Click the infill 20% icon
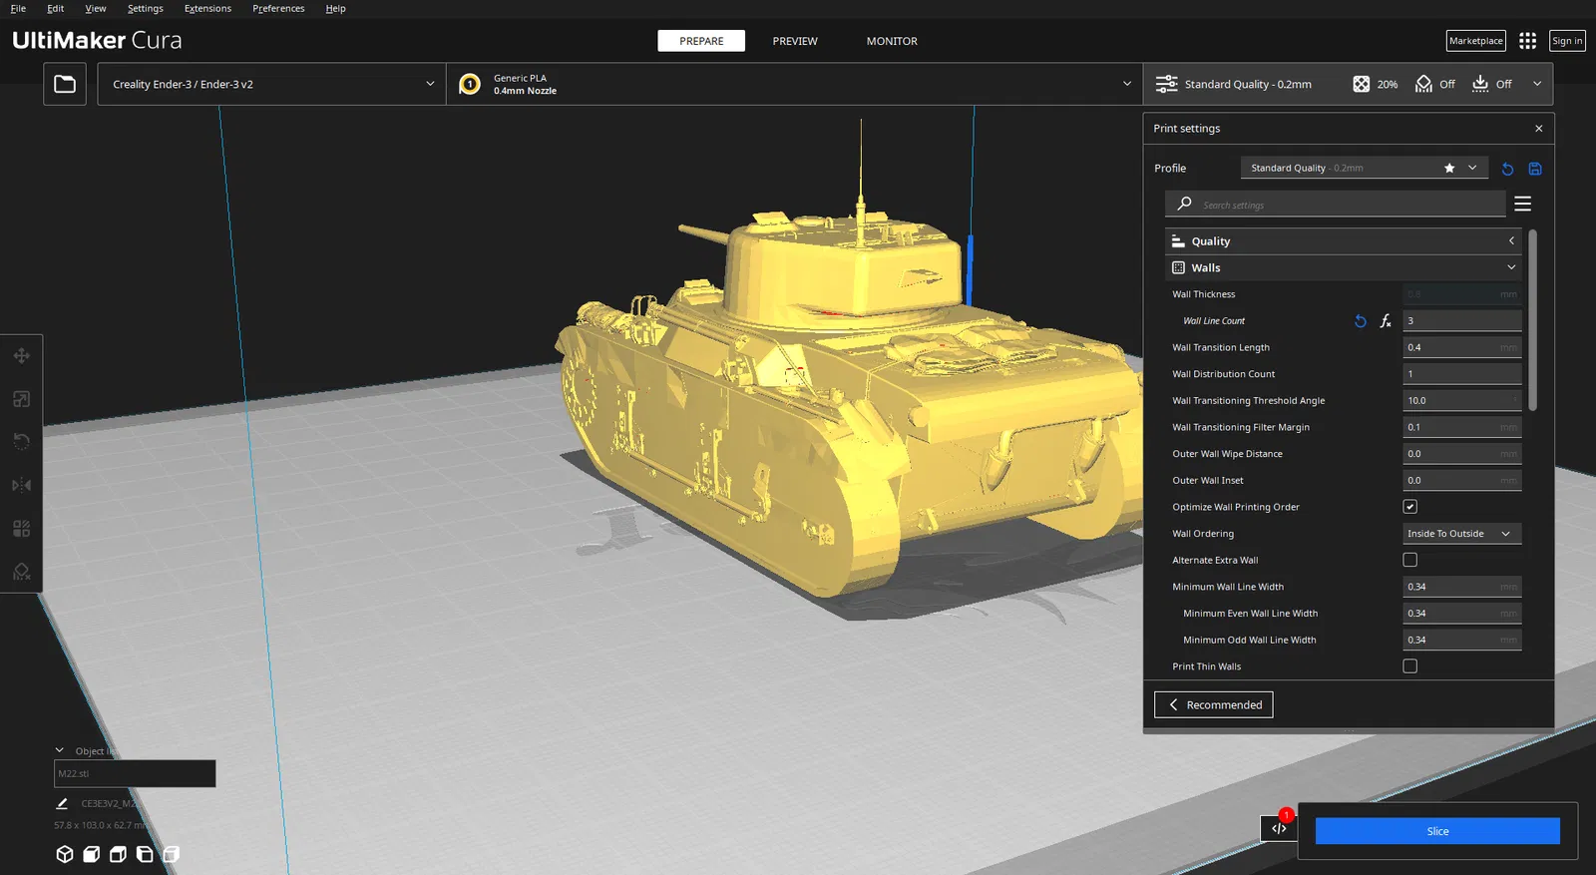 pyautogui.click(x=1362, y=84)
